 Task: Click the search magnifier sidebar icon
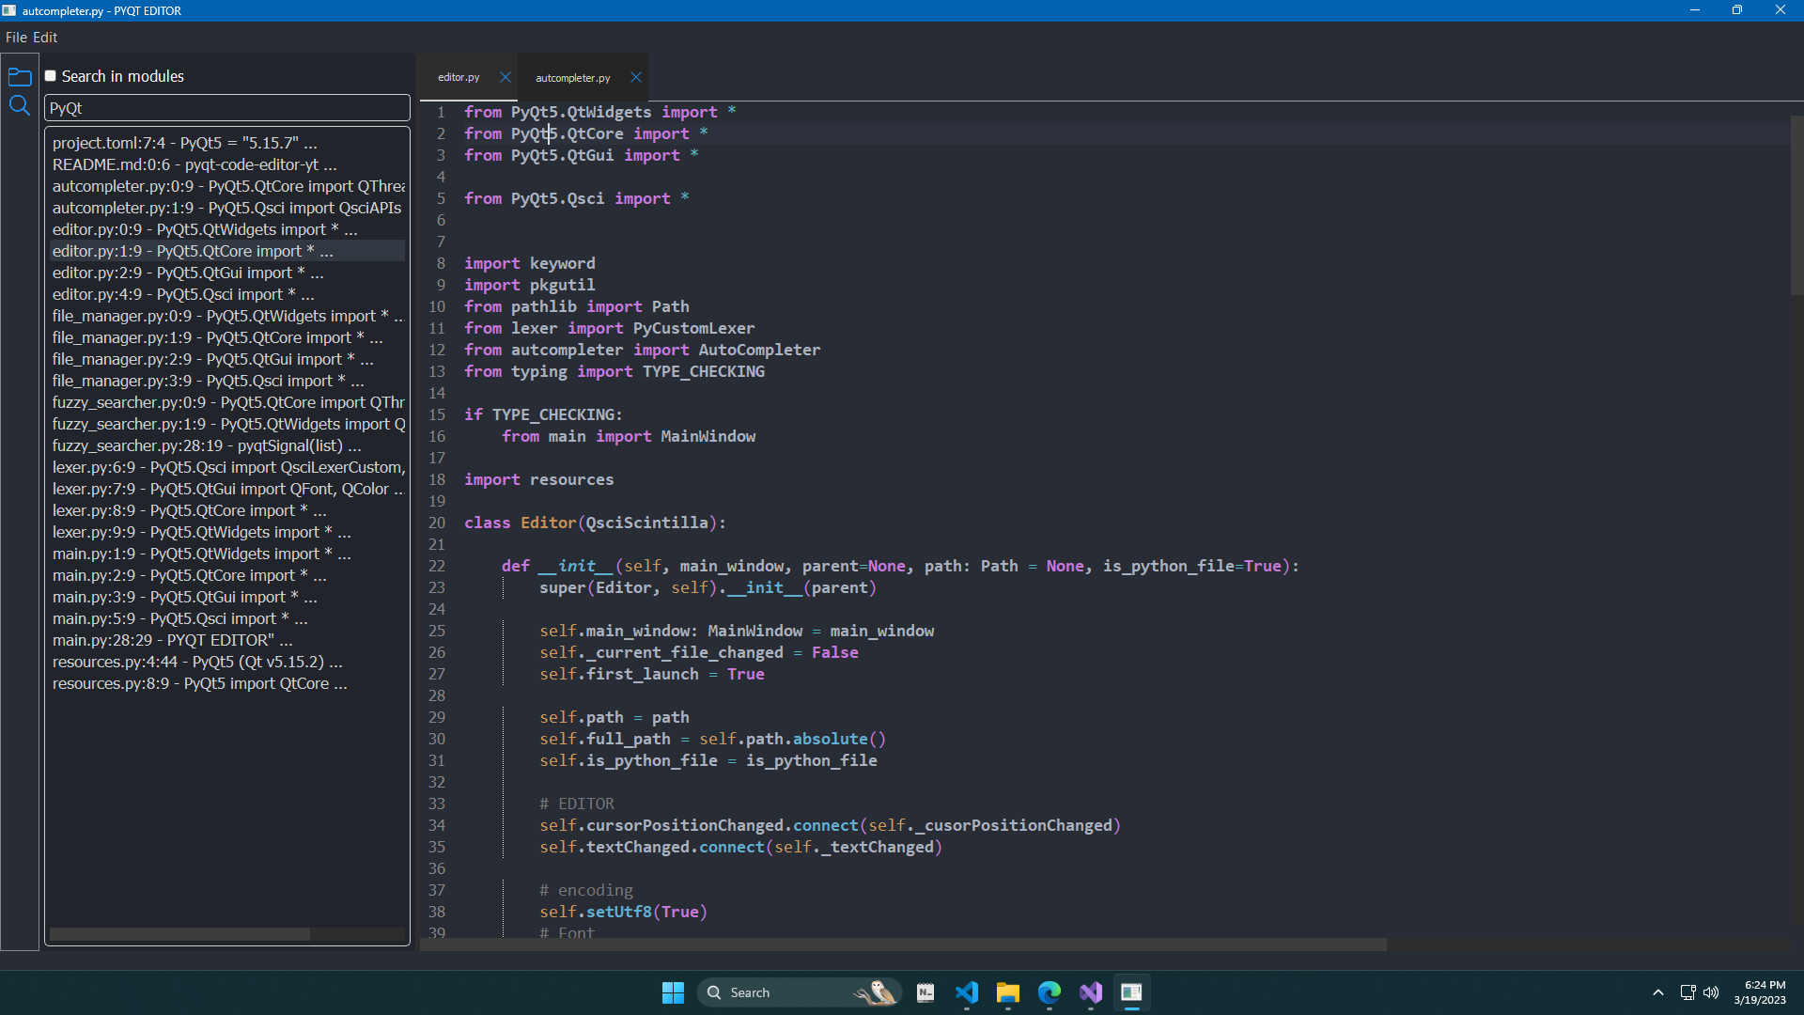tap(20, 105)
